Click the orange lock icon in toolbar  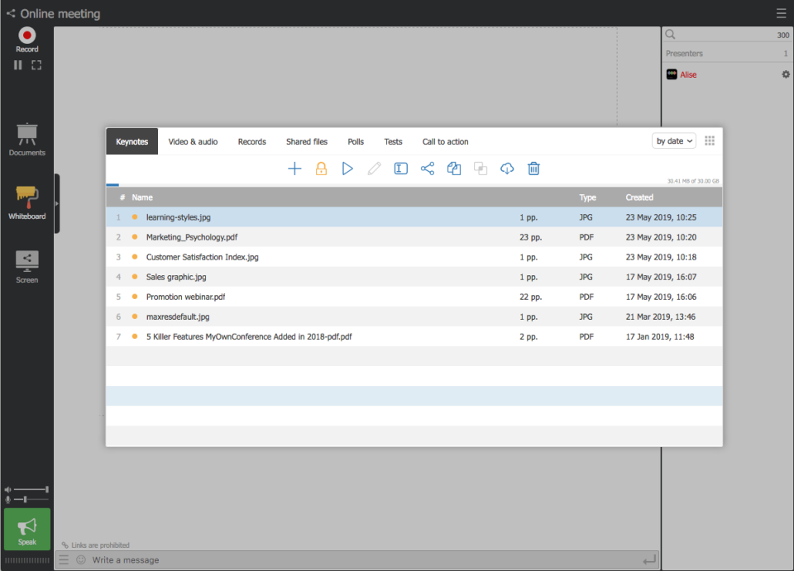[321, 169]
